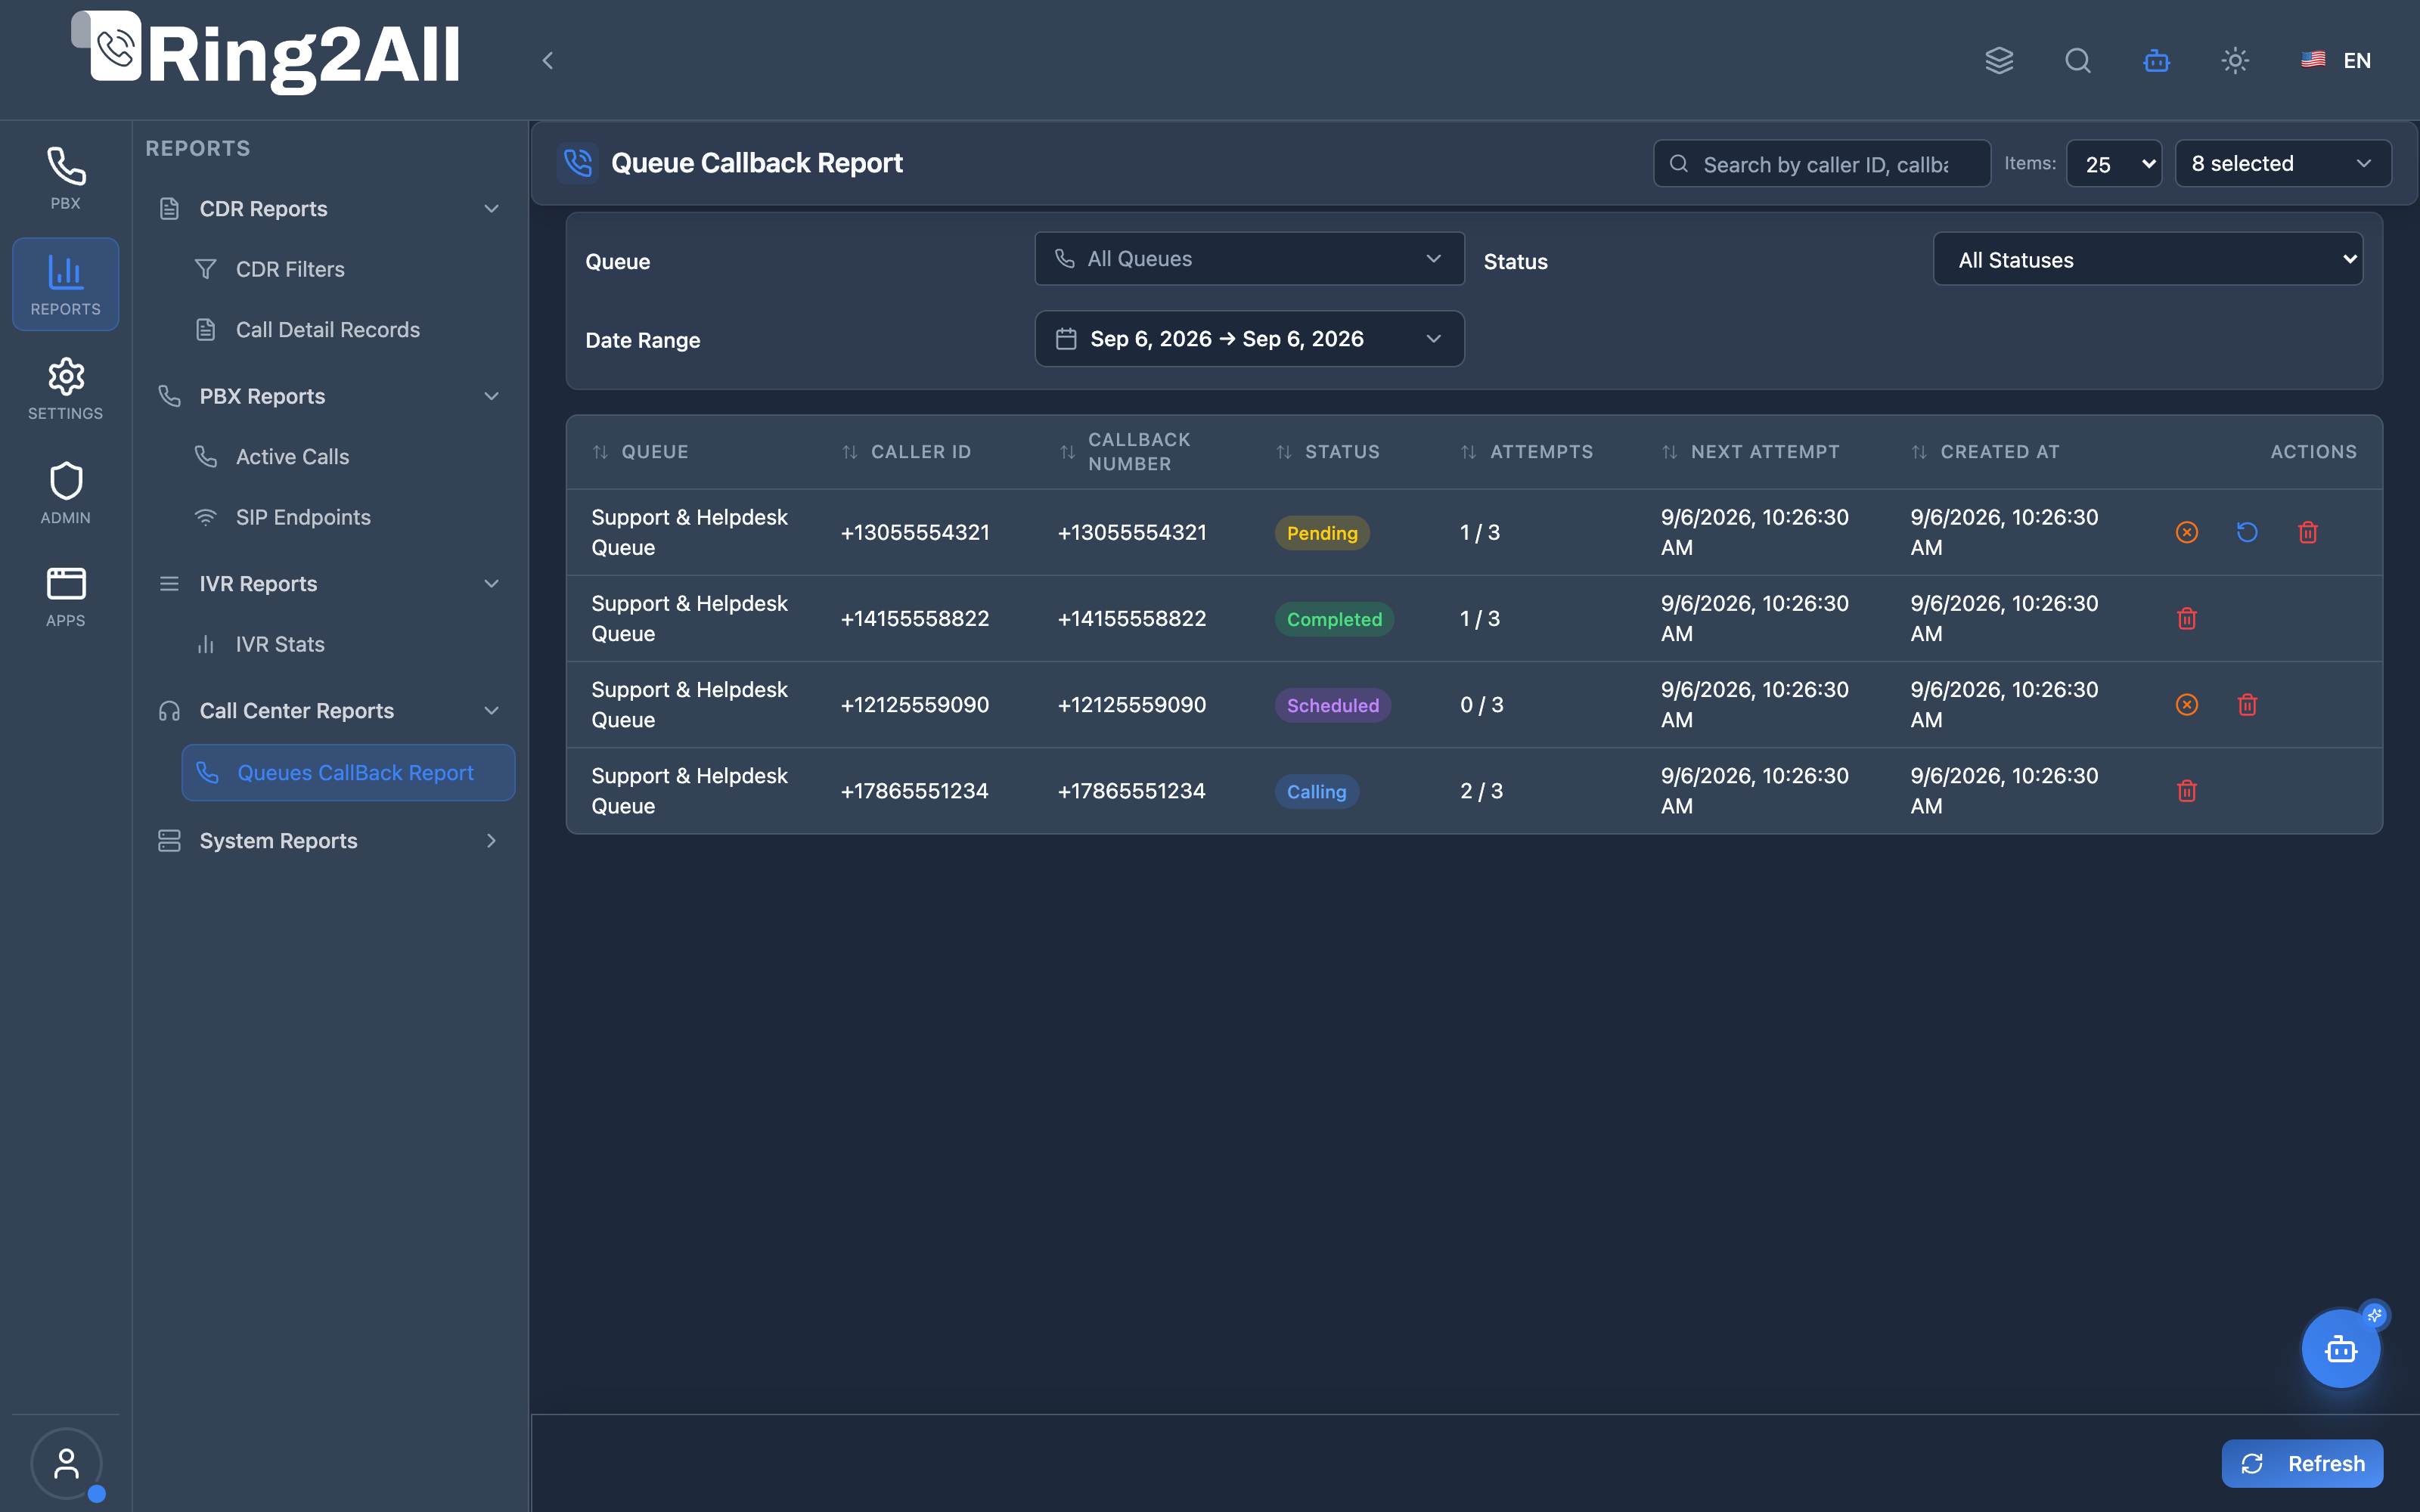Click the Refresh button

pyautogui.click(x=2302, y=1463)
